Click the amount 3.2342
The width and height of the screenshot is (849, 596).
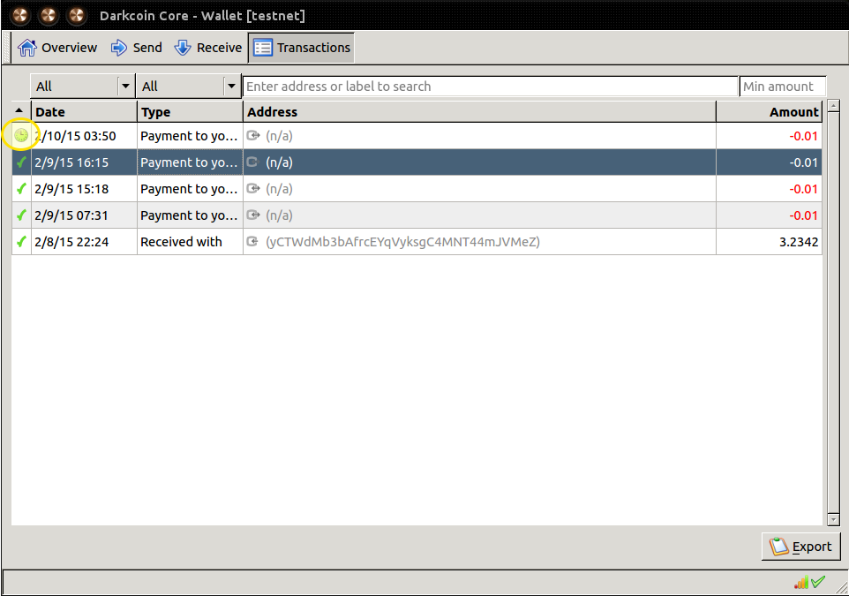click(x=799, y=242)
